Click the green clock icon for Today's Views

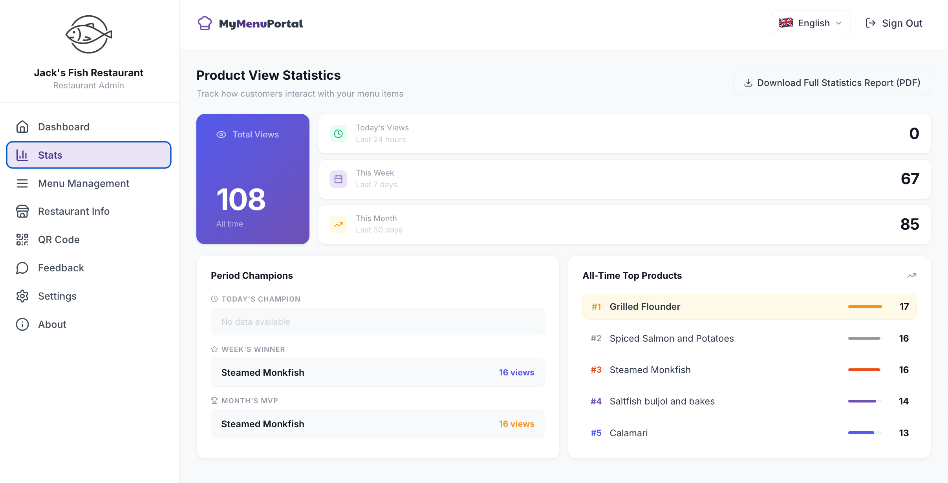point(338,134)
